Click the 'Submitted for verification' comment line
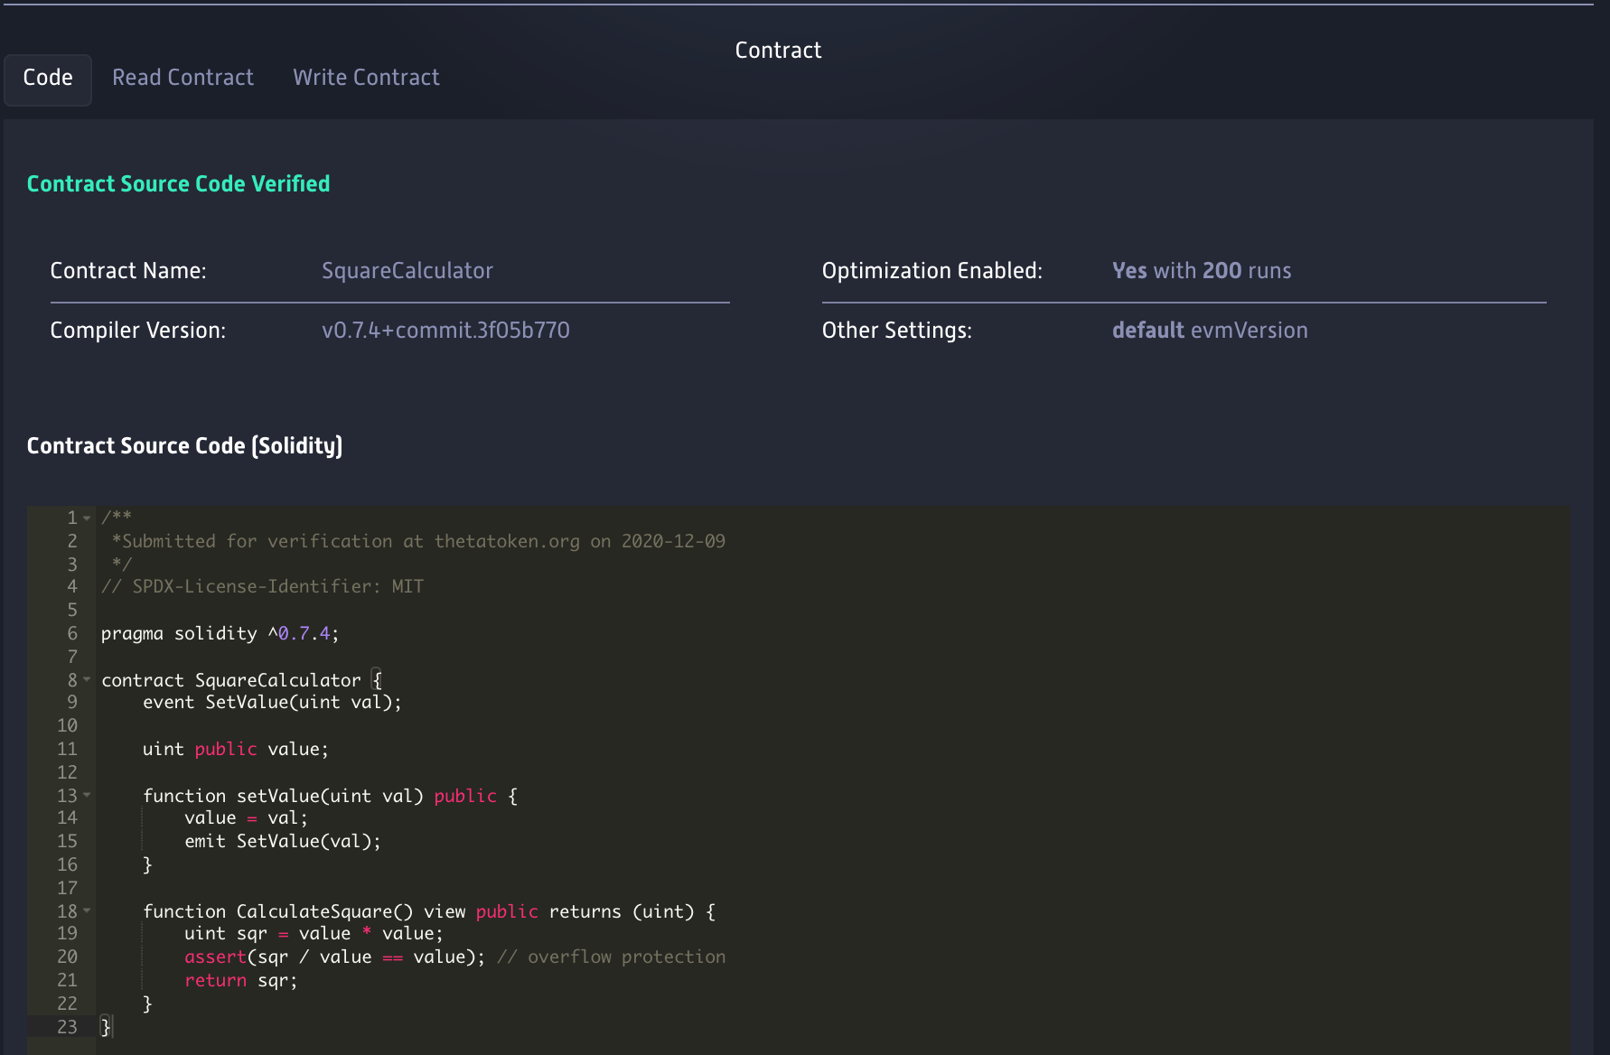The image size is (1610, 1055). coord(418,542)
